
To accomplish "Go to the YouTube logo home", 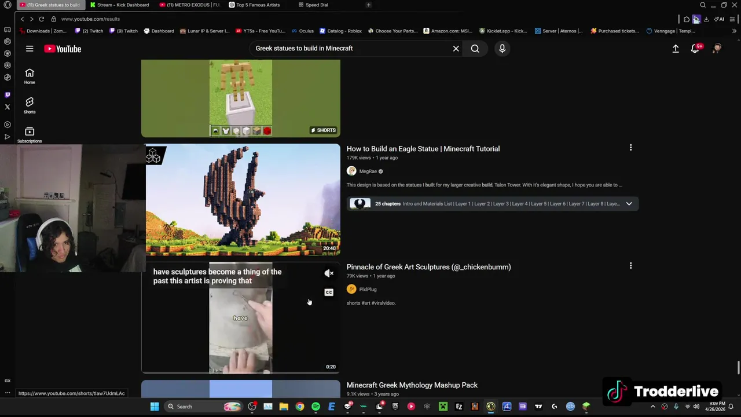I will (63, 49).
